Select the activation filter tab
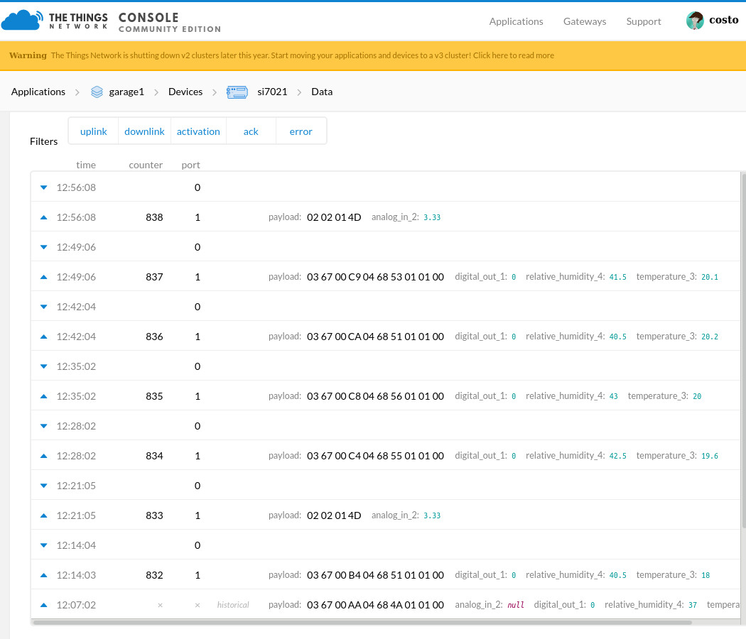This screenshot has height=639, width=746. pyautogui.click(x=198, y=131)
